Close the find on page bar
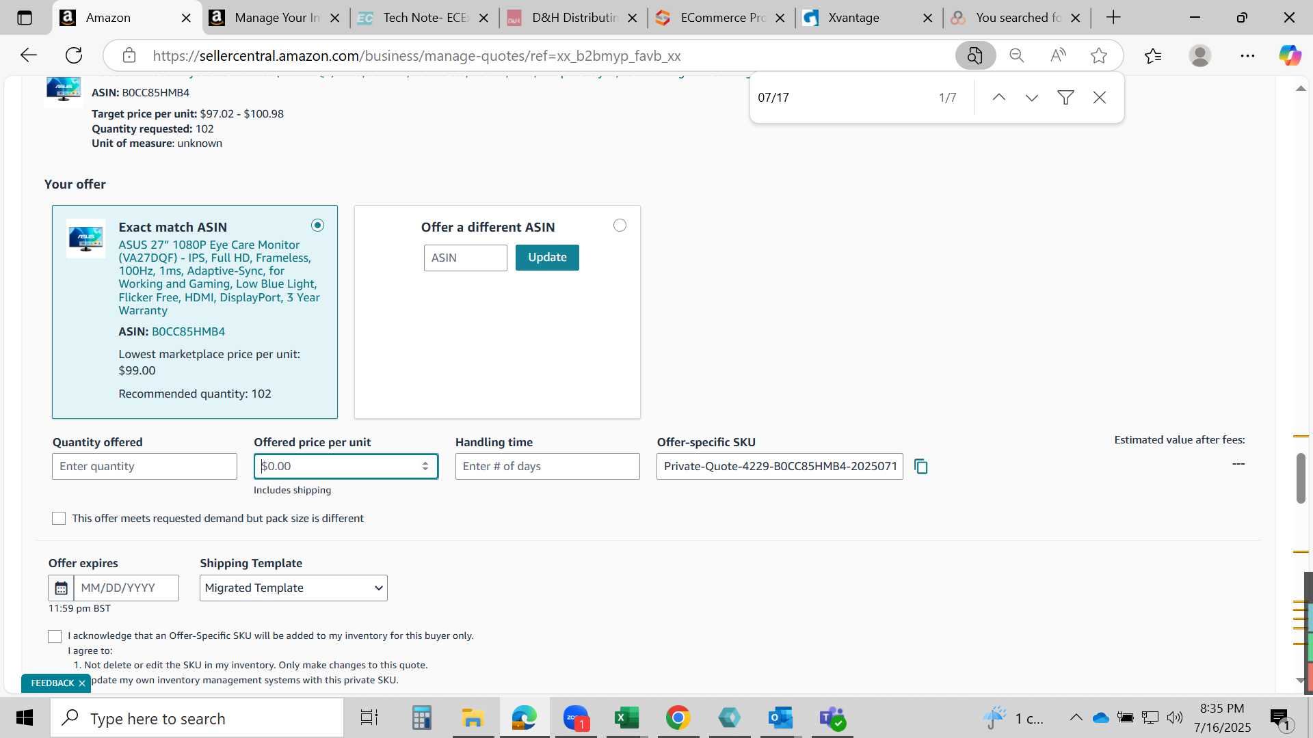This screenshot has height=738, width=1313. [x=1100, y=98]
